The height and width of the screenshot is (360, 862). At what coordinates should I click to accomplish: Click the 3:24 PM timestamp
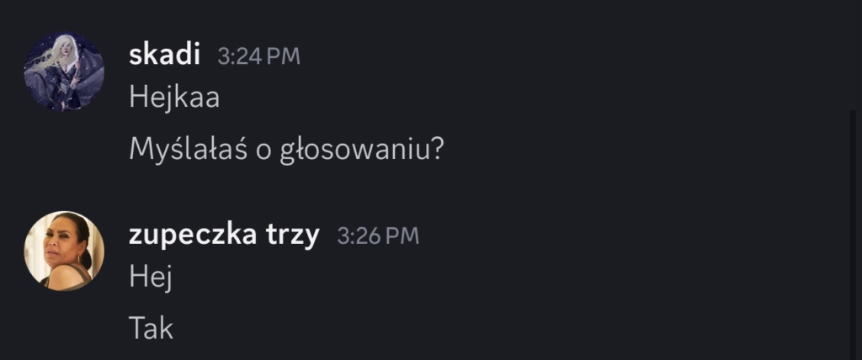tap(258, 56)
